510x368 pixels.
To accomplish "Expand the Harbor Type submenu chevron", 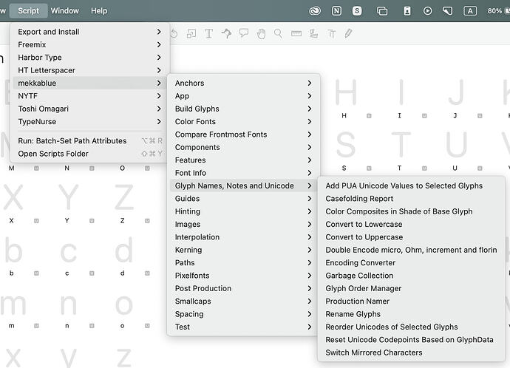I will coord(159,57).
